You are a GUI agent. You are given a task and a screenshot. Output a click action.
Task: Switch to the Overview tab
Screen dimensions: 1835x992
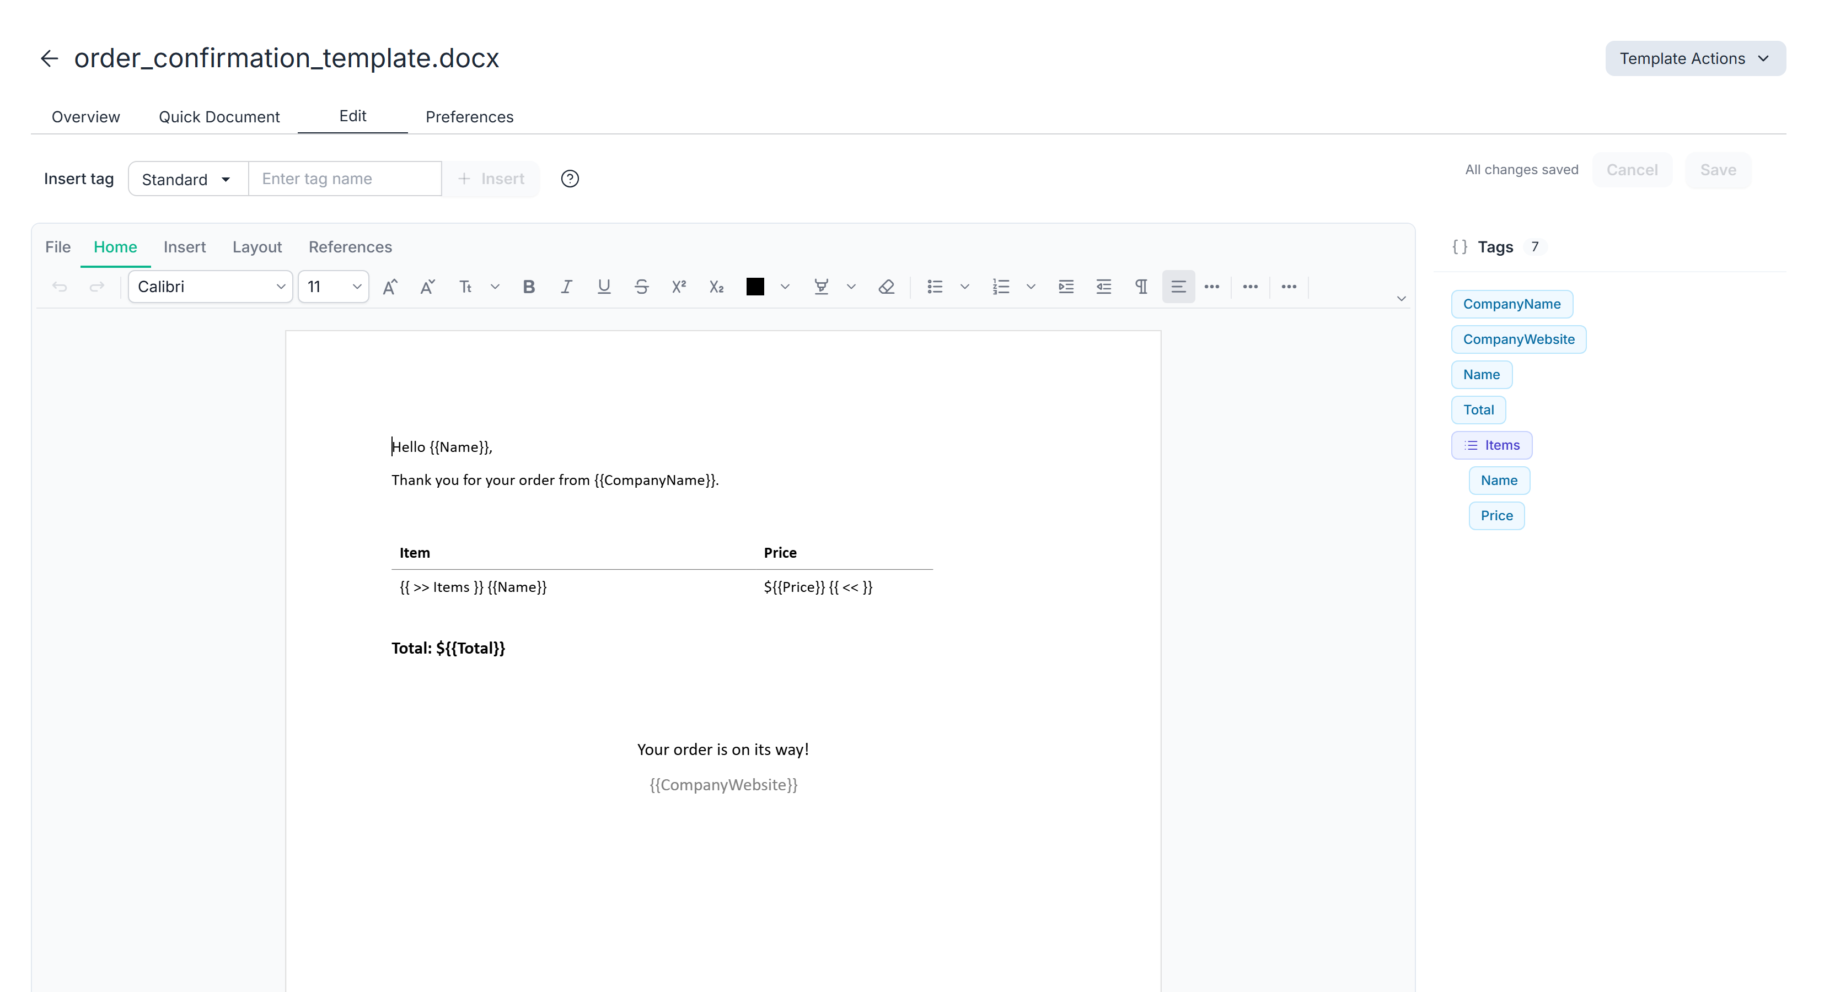(x=85, y=117)
